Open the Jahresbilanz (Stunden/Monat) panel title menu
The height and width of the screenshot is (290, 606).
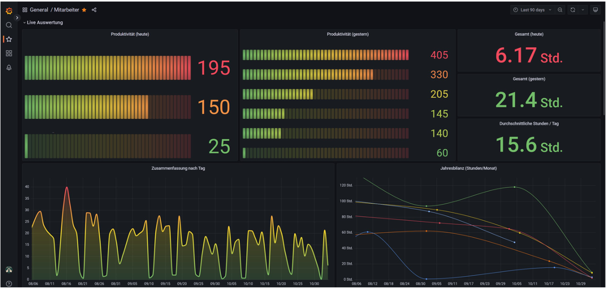[468, 168]
